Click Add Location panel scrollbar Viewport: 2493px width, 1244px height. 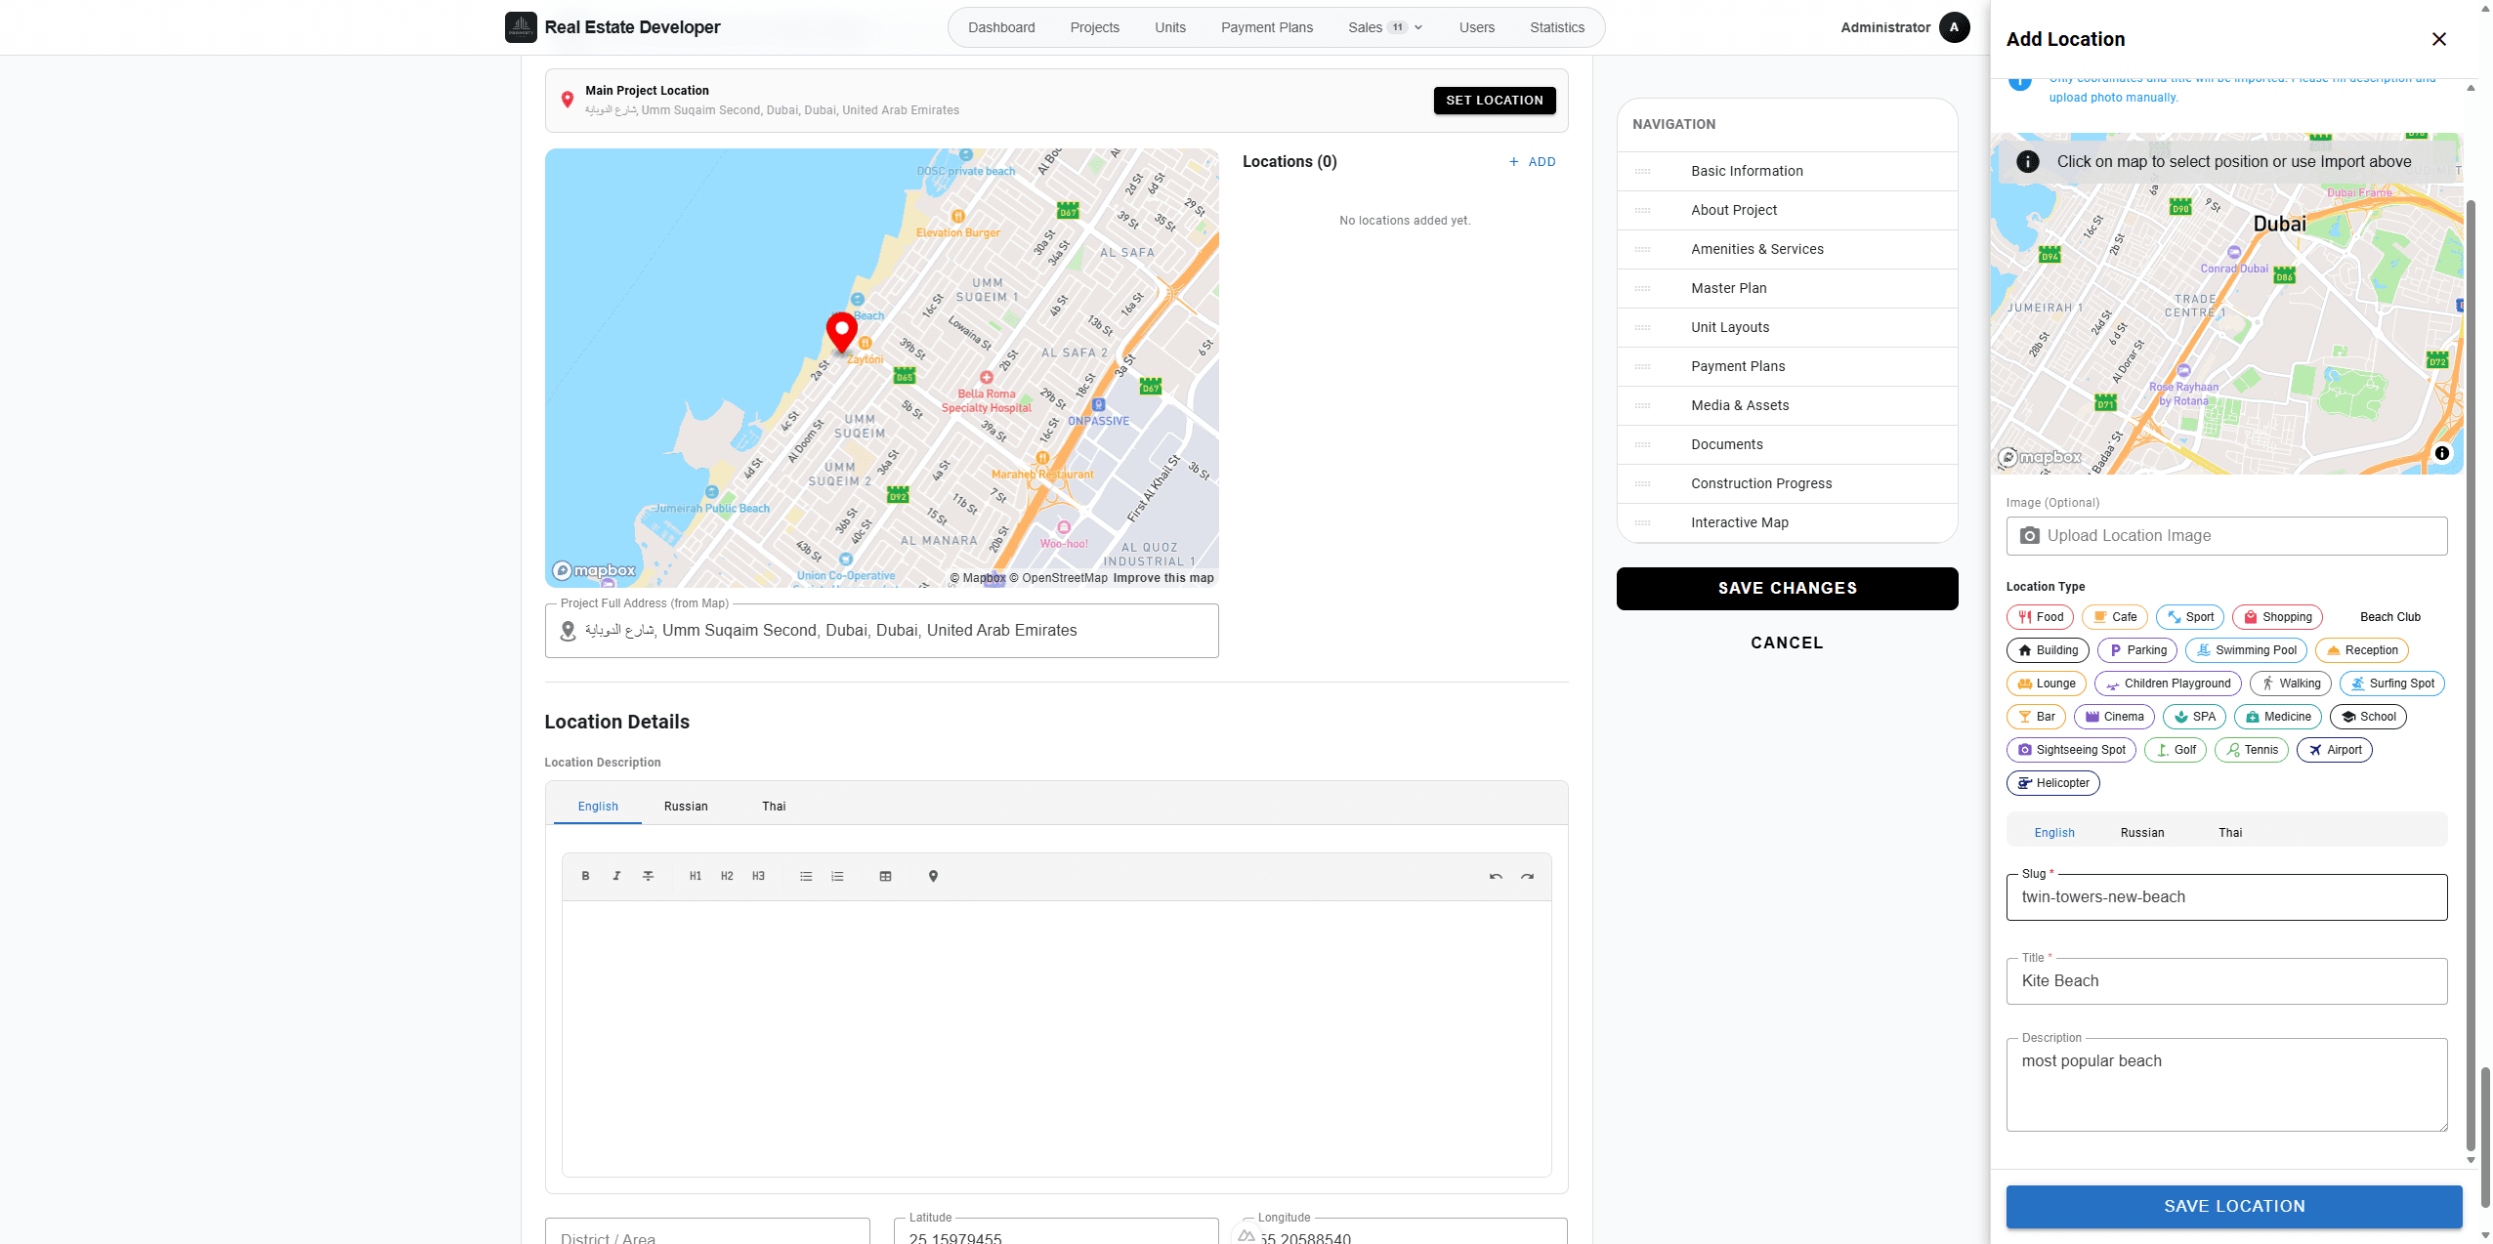(2471, 674)
